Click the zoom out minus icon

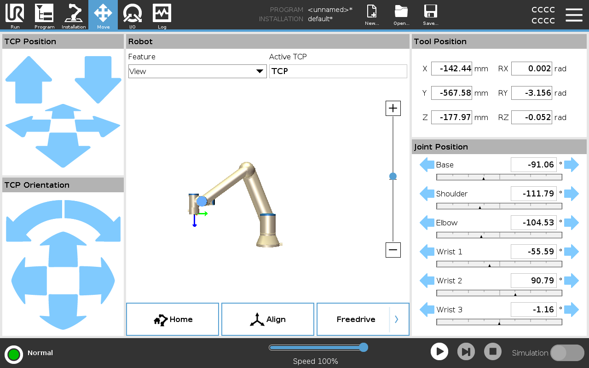(x=393, y=250)
